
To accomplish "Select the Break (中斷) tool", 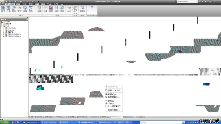I will pos(46,9).
